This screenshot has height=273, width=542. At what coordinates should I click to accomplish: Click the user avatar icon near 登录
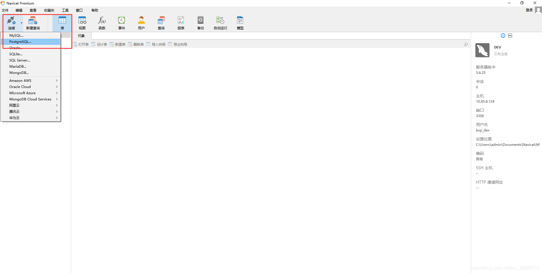pyautogui.click(x=538, y=10)
